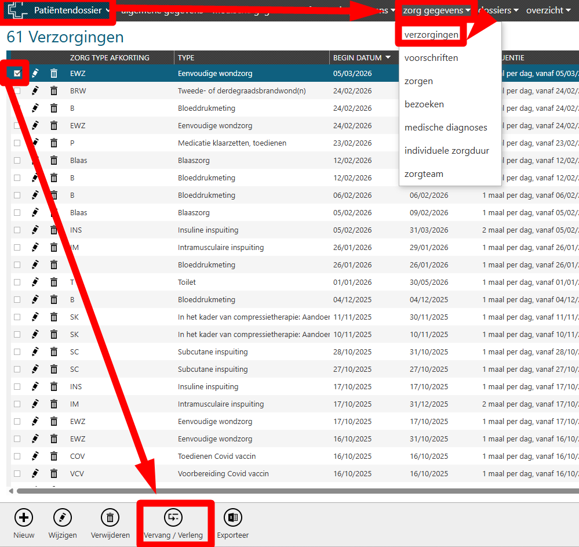Click the edit pencil for the BRW row
This screenshot has width=579, height=547.
(35, 90)
